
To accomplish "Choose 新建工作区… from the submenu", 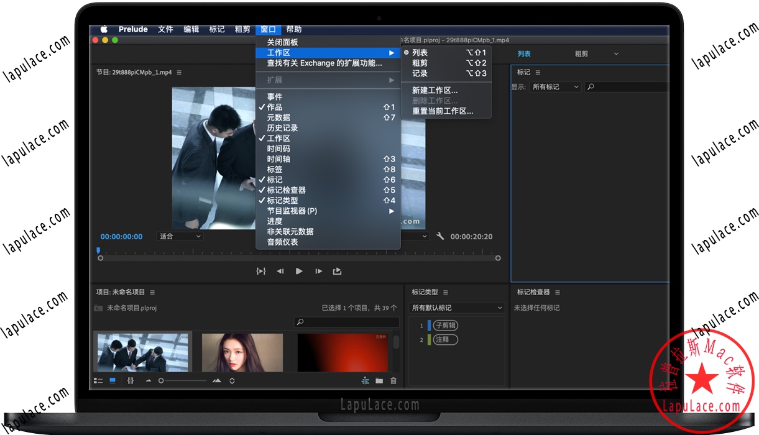I will pos(435,89).
